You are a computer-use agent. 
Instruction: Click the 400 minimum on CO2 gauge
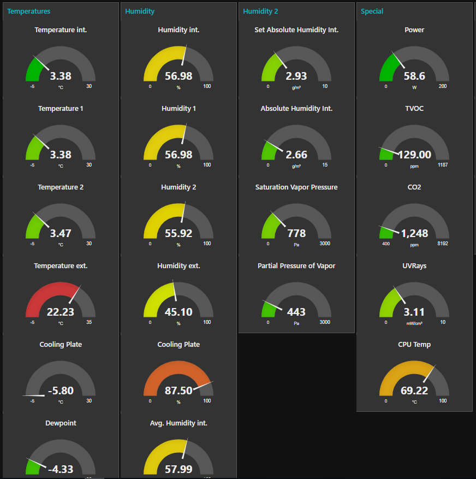click(x=386, y=244)
